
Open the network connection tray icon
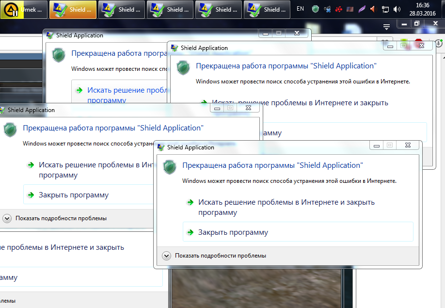point(385,9)
